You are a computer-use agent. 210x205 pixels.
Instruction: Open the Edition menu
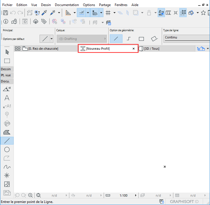22,5
